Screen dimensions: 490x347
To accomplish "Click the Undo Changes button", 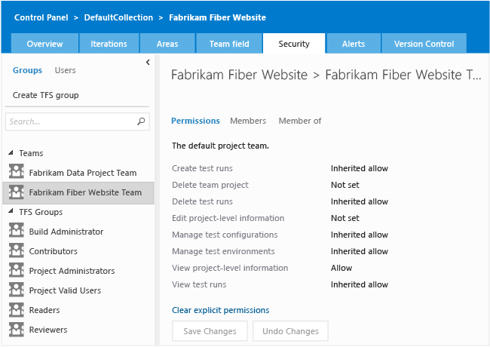I will (290, 330).
